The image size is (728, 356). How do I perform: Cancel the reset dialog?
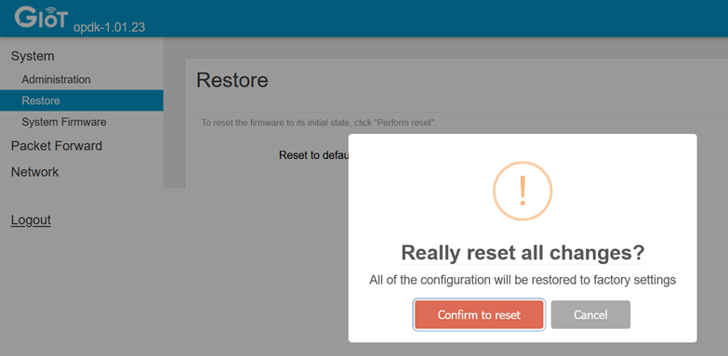click(590, 315)
